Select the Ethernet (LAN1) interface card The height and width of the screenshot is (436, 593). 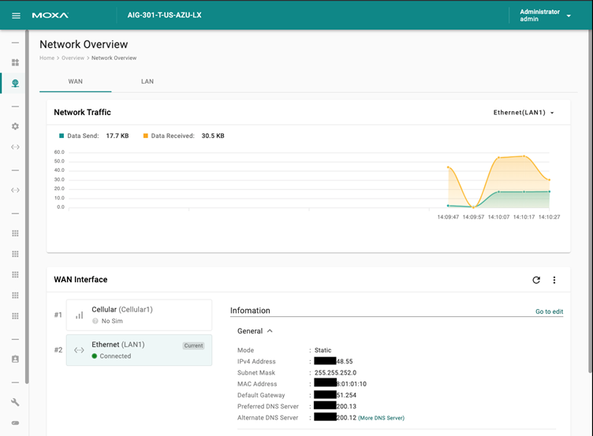point(139,350)
